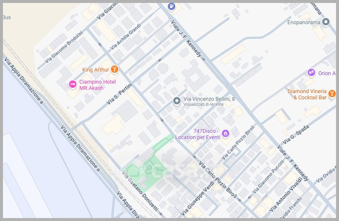Screen dimensions: 339x221
Task: Click the Orion A place label
Action: pos(327,73)
